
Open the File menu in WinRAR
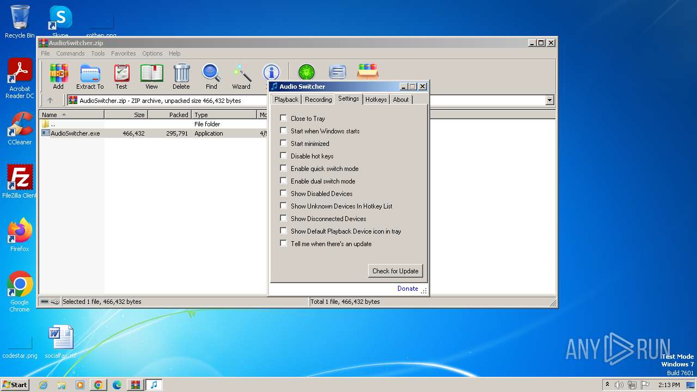click(45, 53)
